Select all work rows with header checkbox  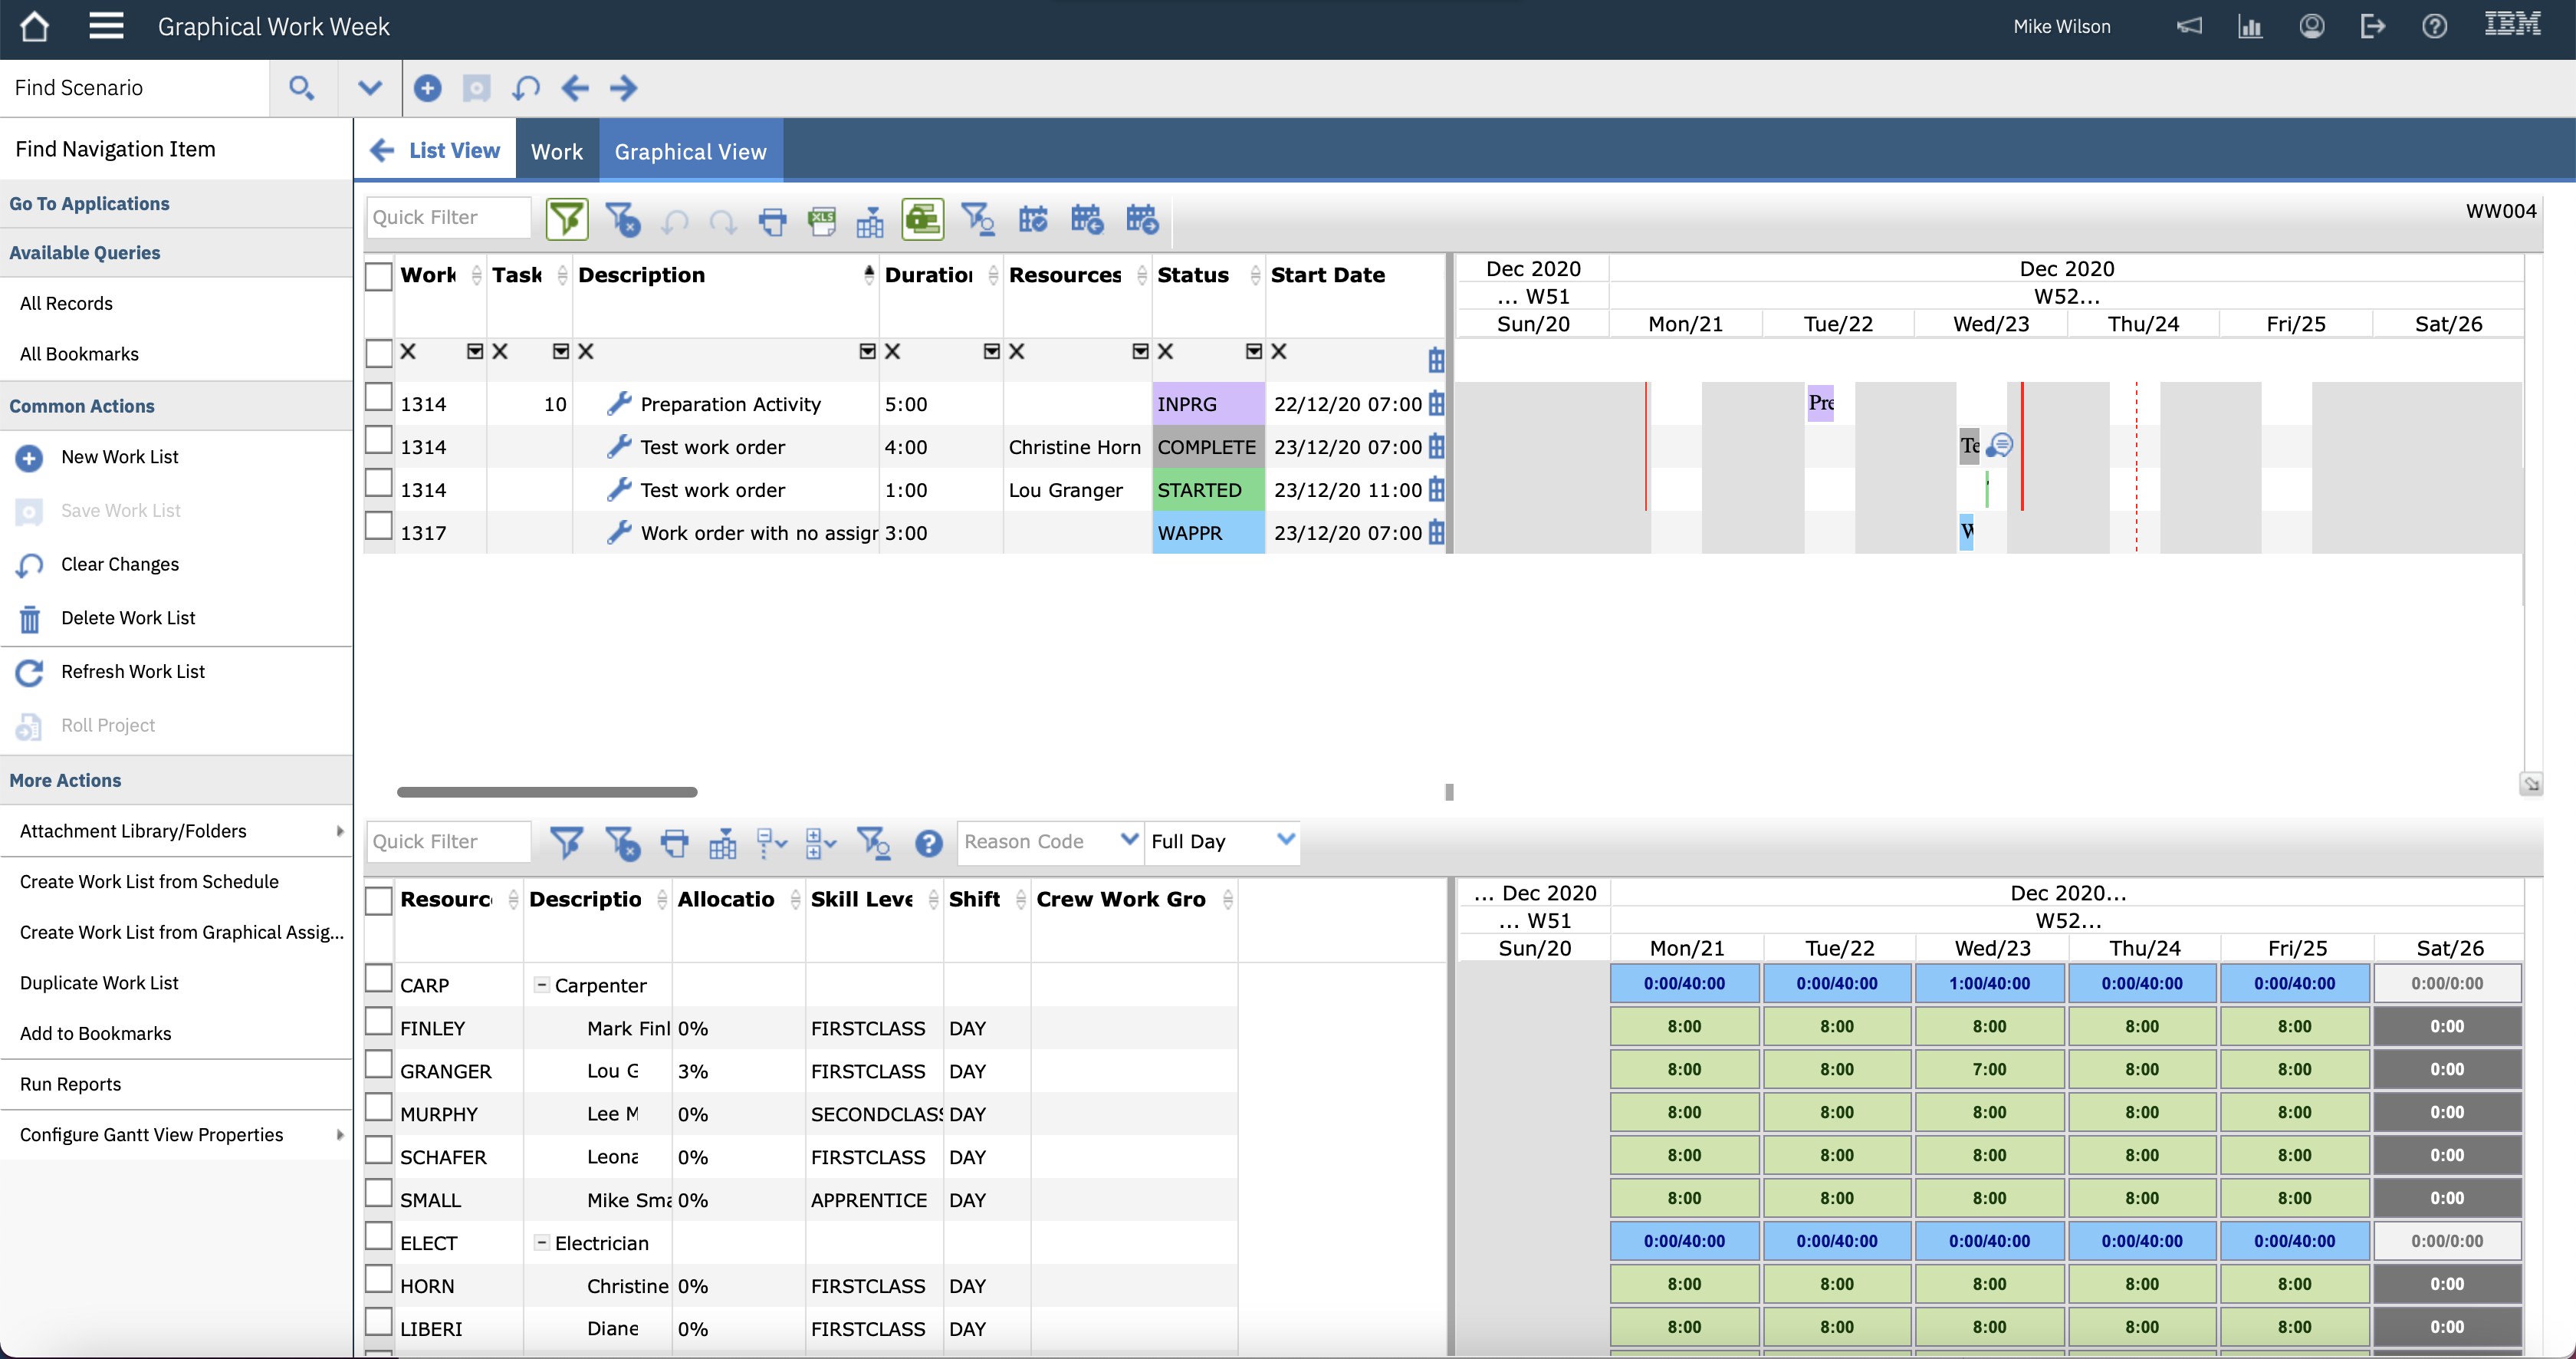pyautogui.click(x=379, y=276)
